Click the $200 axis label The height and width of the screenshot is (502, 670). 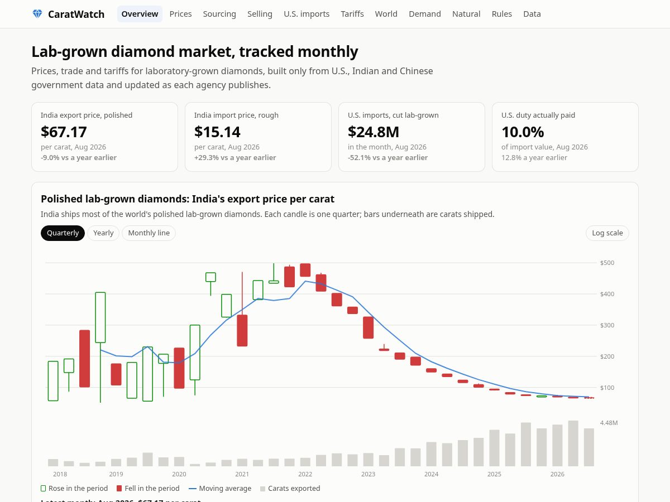point(607,356)
